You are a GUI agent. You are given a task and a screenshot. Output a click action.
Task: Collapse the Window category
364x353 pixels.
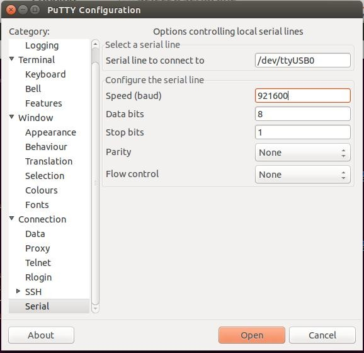click(x=11, y=117)
